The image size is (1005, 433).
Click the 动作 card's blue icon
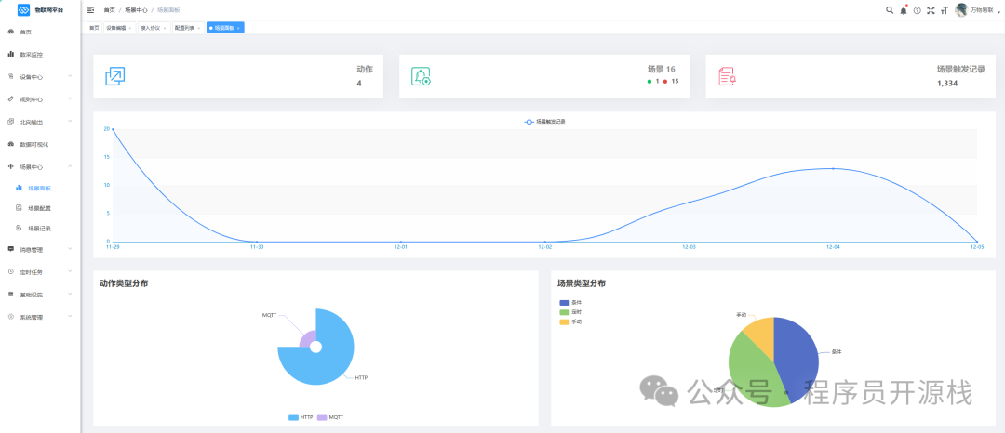click(x=114, y=76)
